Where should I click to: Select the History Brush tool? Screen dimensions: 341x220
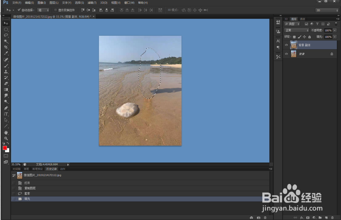pyautogui.click(x=6, y=78)
